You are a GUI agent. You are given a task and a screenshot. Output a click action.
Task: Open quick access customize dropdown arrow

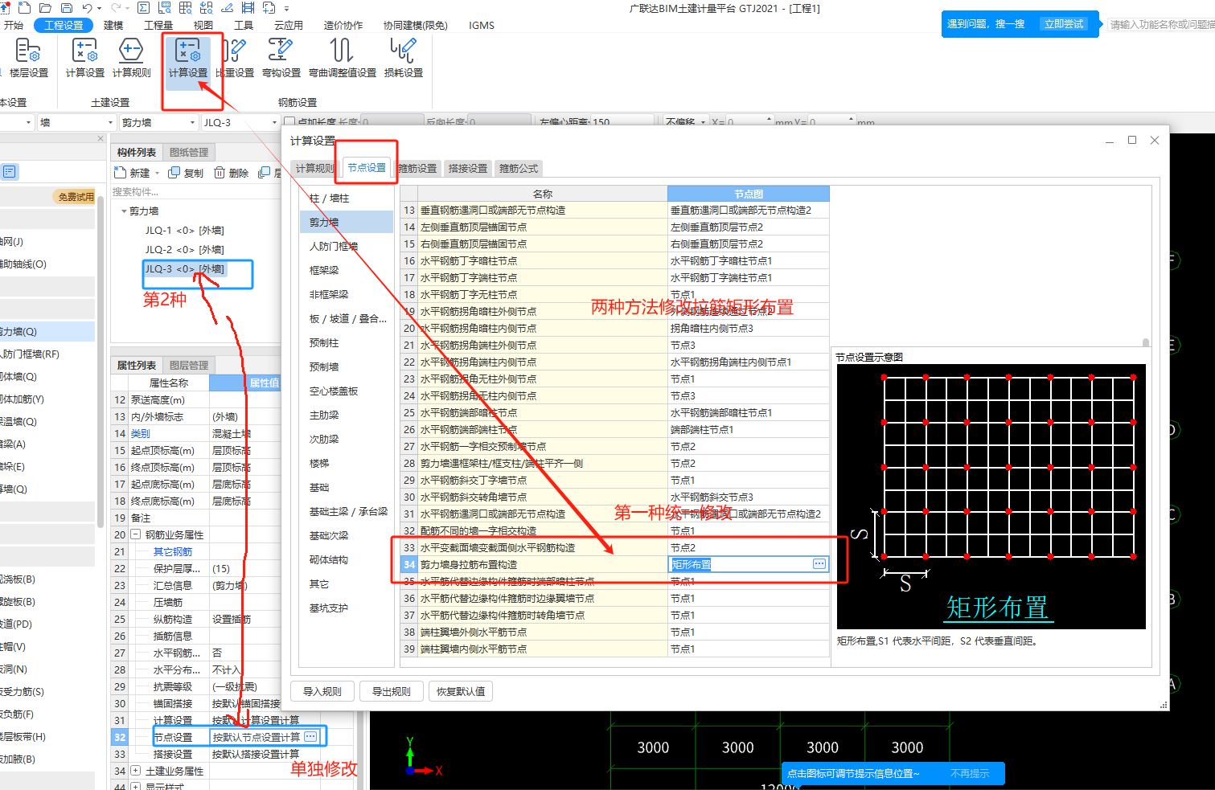pyautogui.click(x=287, y=8)
